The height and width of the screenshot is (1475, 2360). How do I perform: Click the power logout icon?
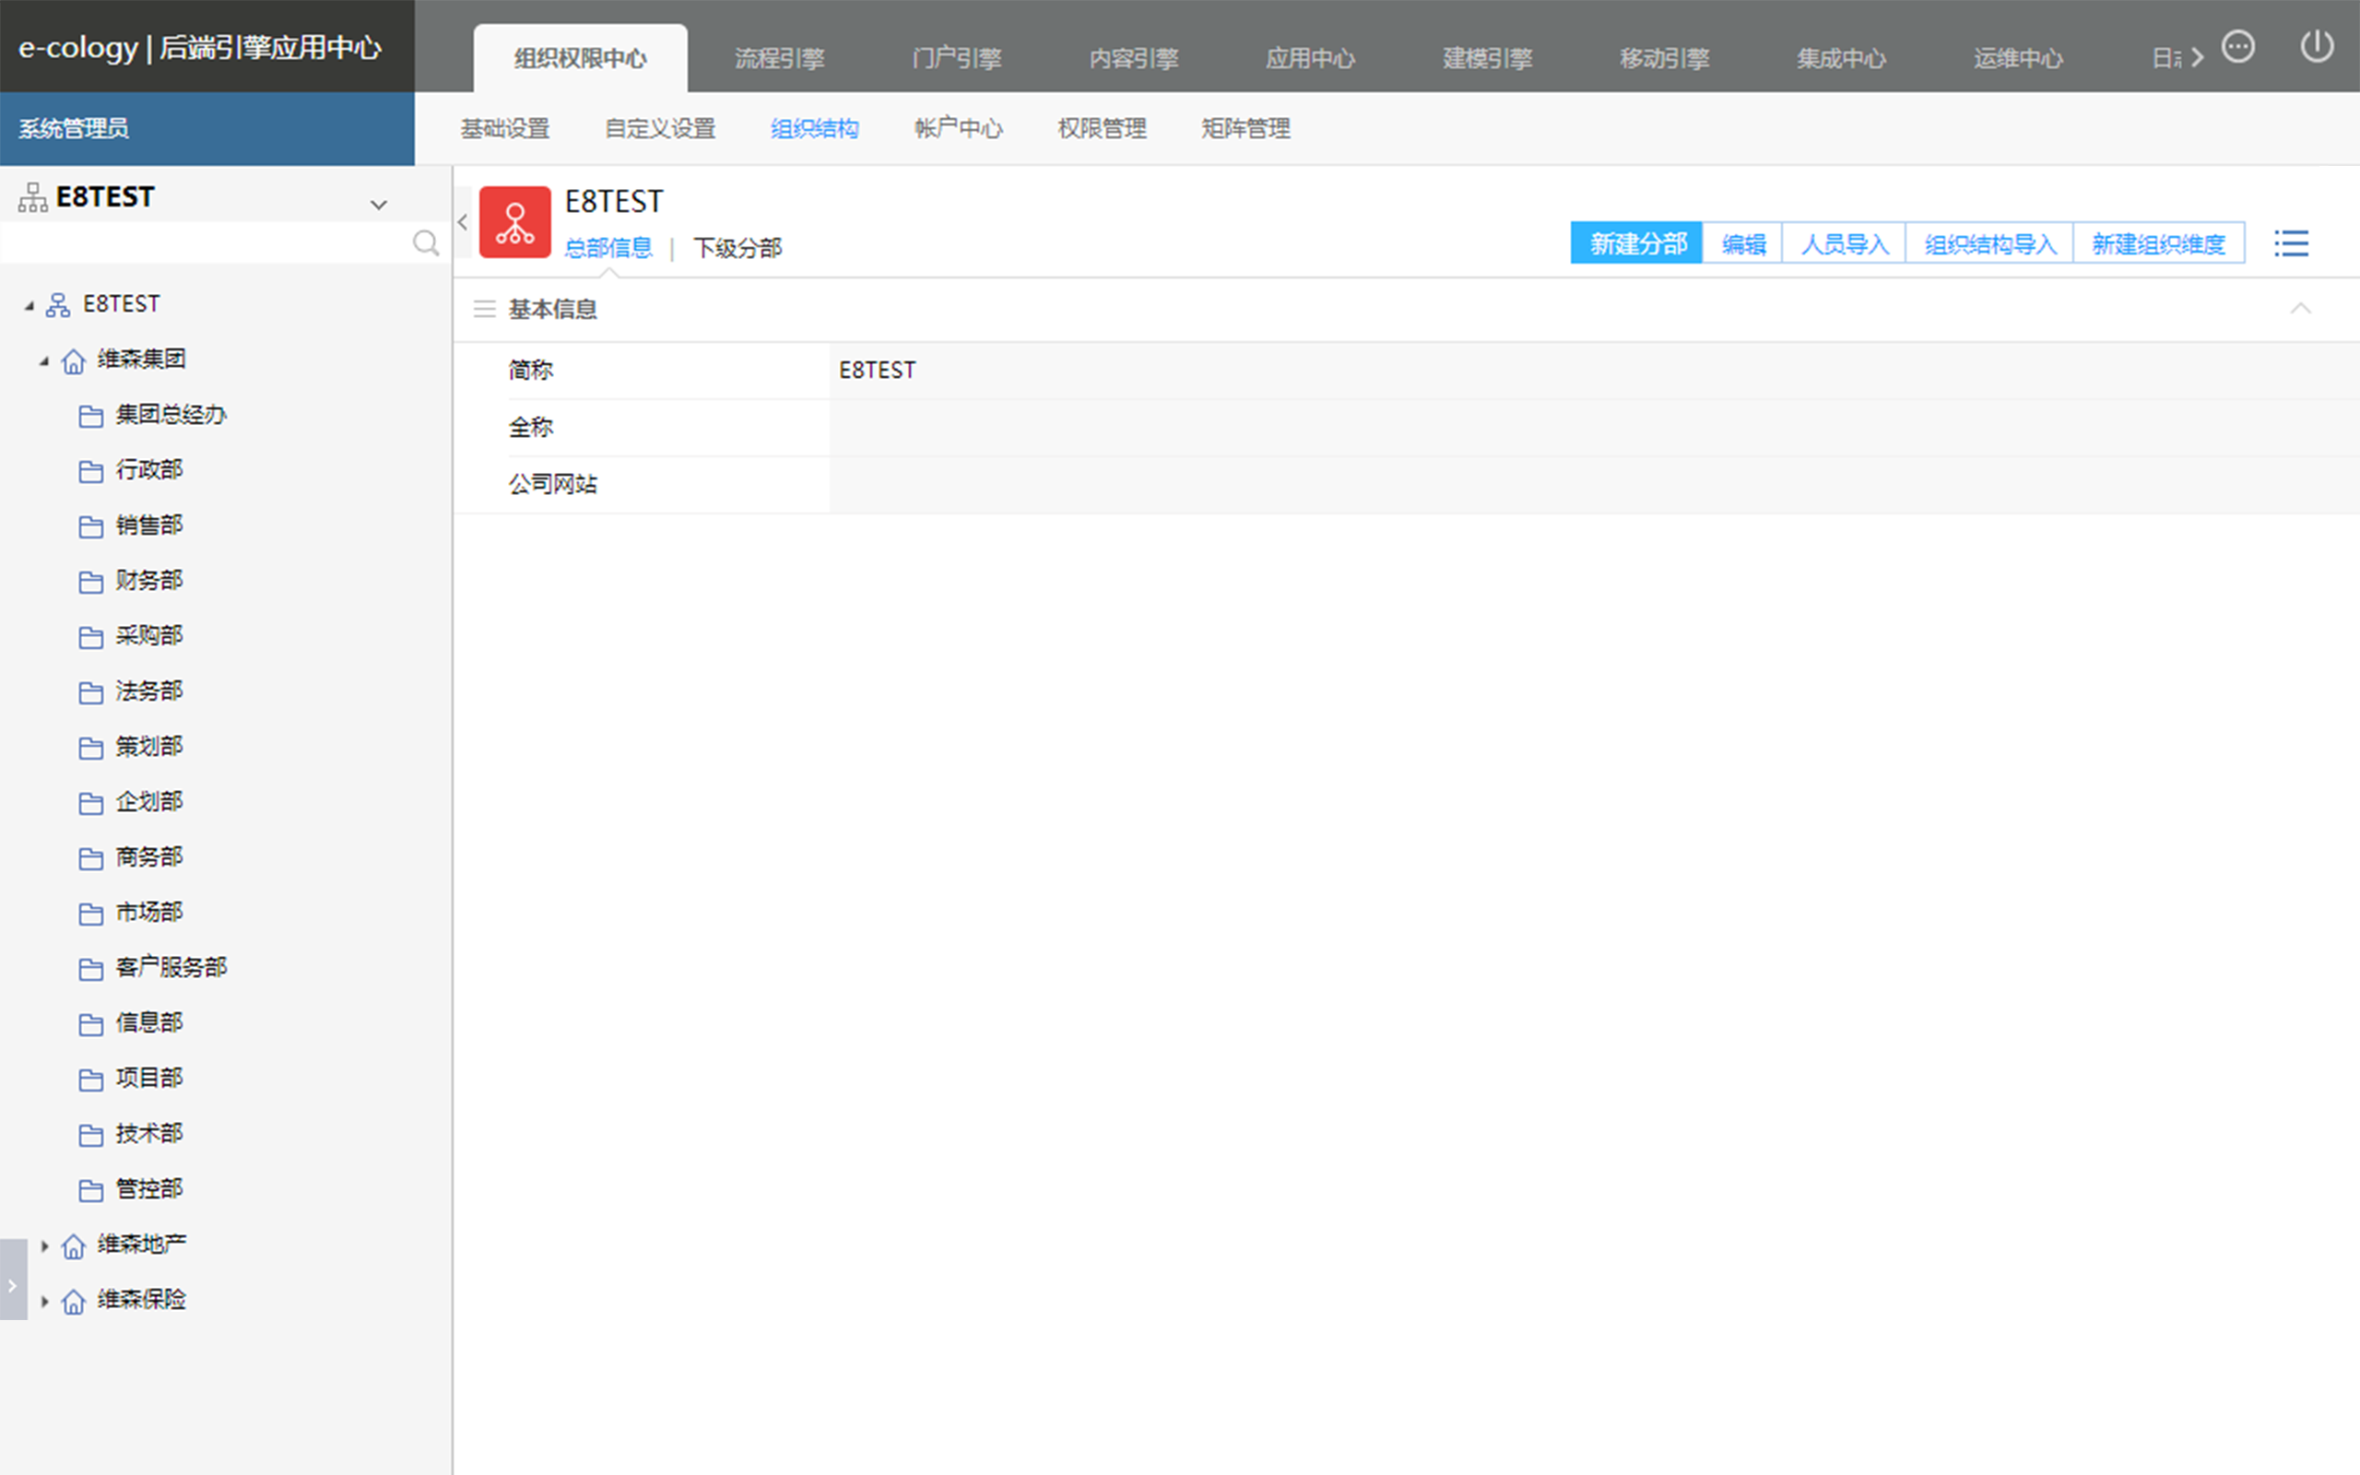2316,46
